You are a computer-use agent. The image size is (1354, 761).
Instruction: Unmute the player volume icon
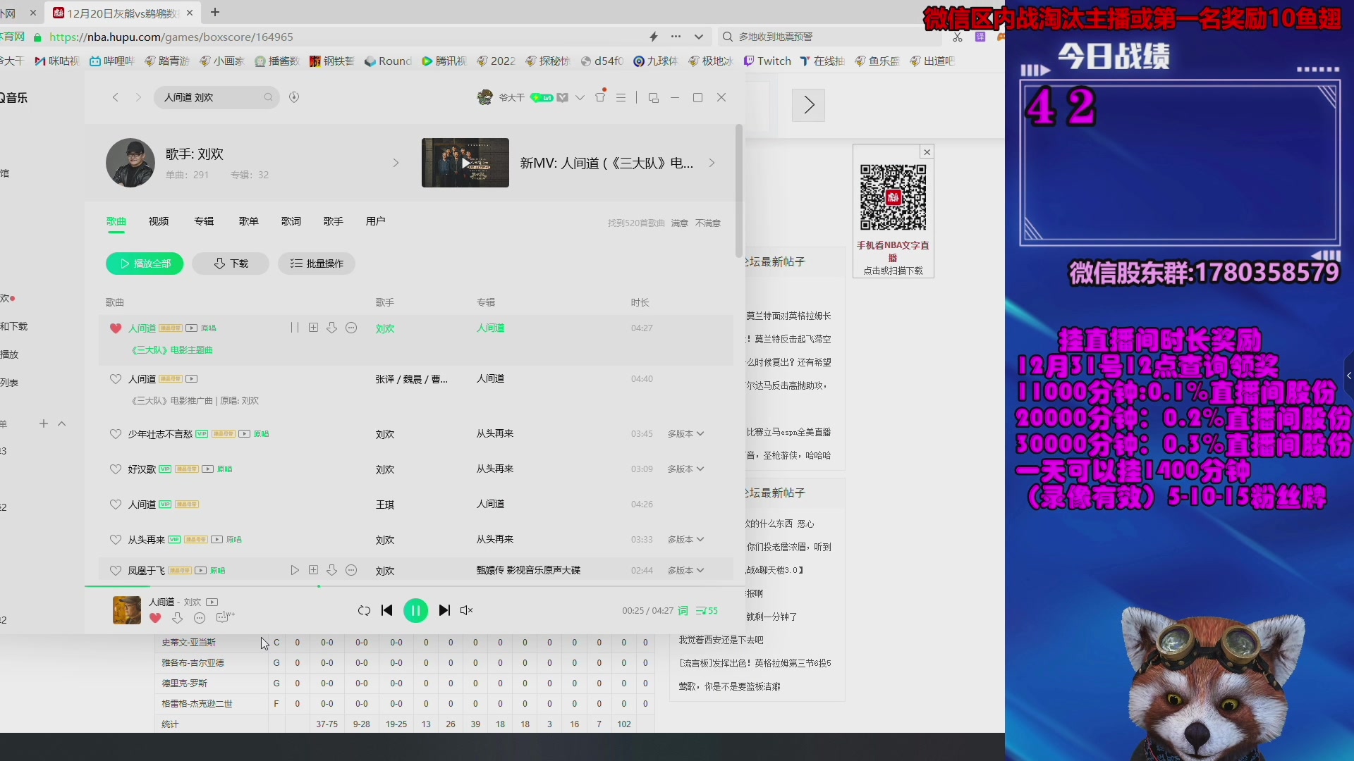click(466, 610)
